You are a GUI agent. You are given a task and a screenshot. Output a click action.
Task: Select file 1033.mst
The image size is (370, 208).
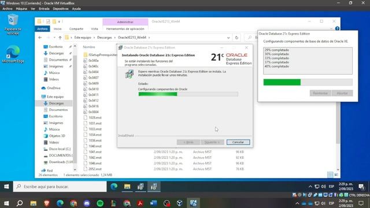pos(92,129)
